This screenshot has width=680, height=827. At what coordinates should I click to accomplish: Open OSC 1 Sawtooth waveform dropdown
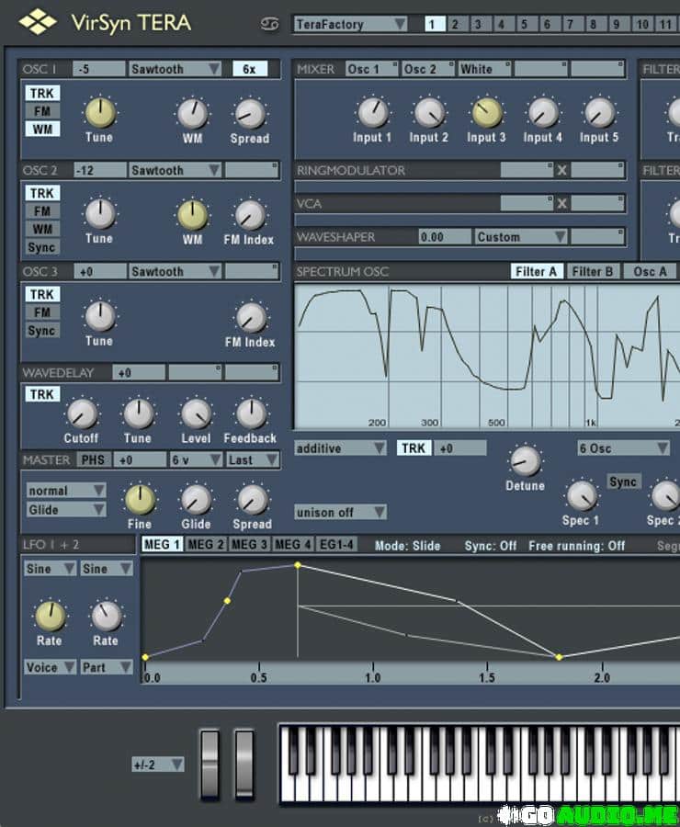click(175, 69)
